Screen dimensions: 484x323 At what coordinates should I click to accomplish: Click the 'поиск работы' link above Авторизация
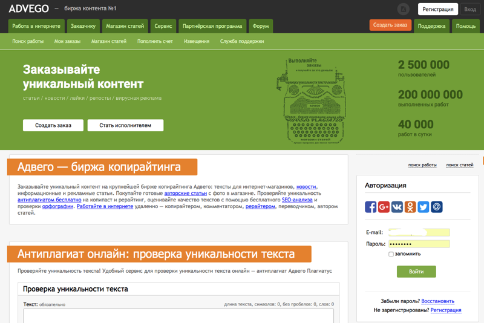(x=422, y=165)
